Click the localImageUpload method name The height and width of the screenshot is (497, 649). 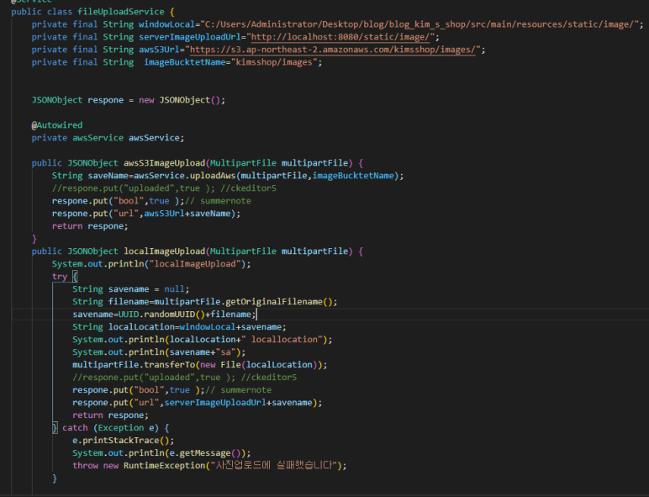pyautogui.click(x=164, y=251)
